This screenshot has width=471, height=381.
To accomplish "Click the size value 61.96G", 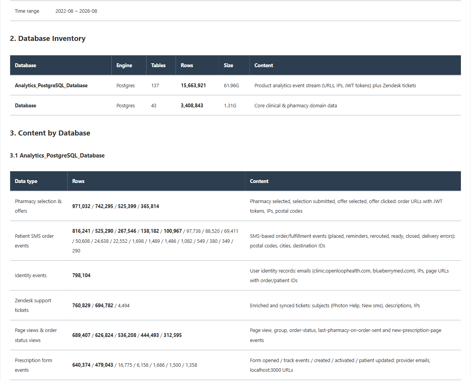I will tap(231, 85).
